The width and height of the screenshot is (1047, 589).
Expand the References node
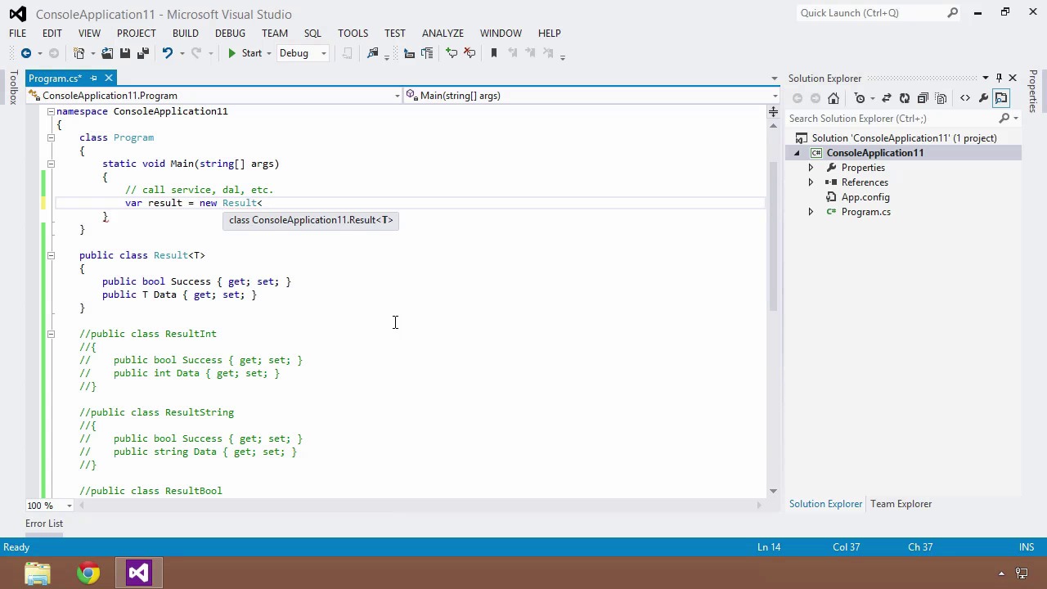pyautogui.click(x=811, y=182)
